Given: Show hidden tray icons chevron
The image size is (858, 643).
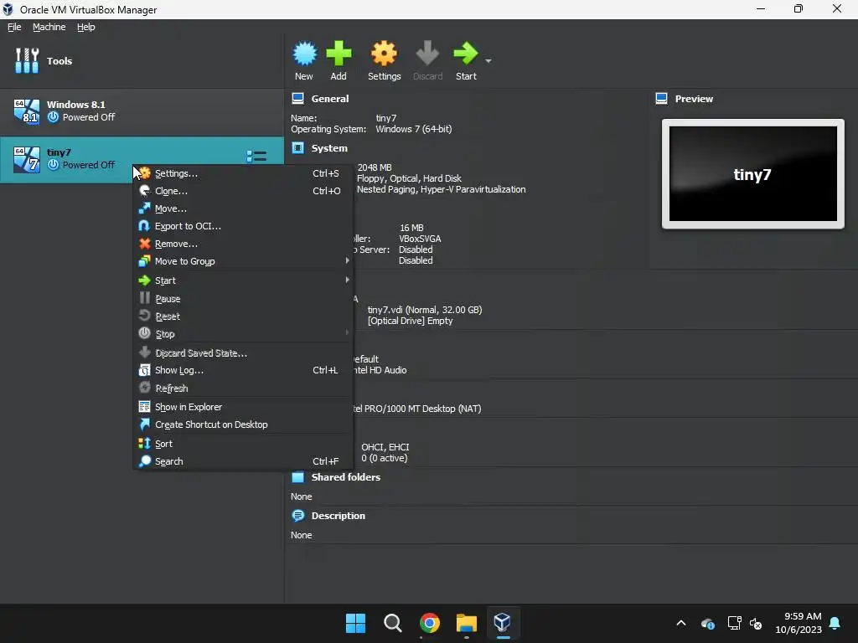Looking at the screenshot, I should click(x=681, y=623).
